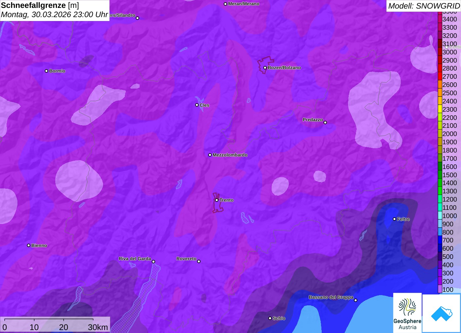Click the Bienno city marker

[29, 245]
